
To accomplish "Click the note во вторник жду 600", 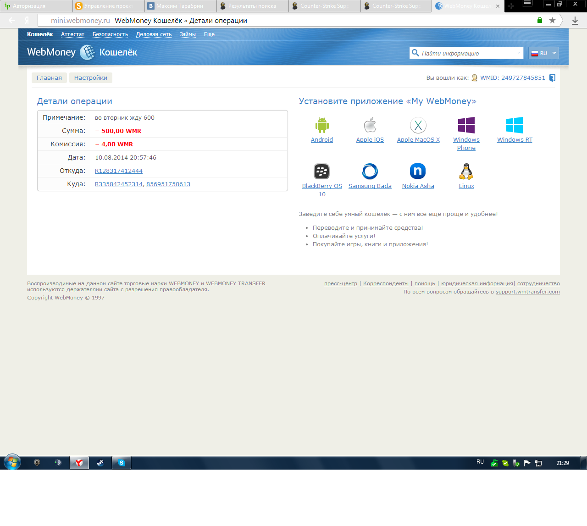I will click(x=125, y=118).
